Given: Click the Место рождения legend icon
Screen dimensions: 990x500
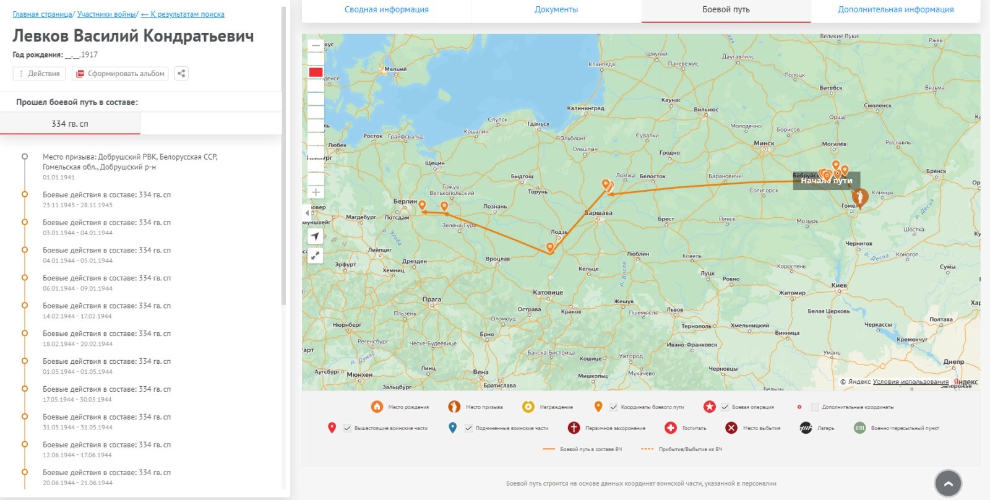Looking at the screenshot, I should (377, 407).
